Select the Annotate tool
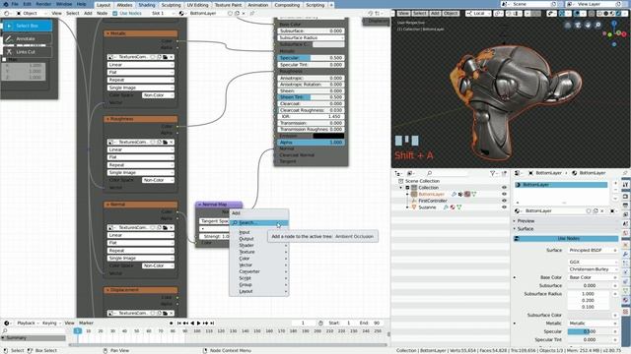Viewport: 631px width, 354px height. pyautogui.click(x=28, y=39)
